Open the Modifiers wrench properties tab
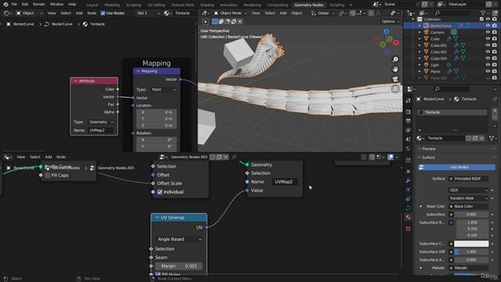This screenshot has height=282, width=501. [x=409, y=181]
